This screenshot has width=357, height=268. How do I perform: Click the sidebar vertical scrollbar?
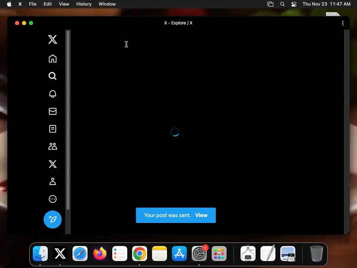[68, 120]
